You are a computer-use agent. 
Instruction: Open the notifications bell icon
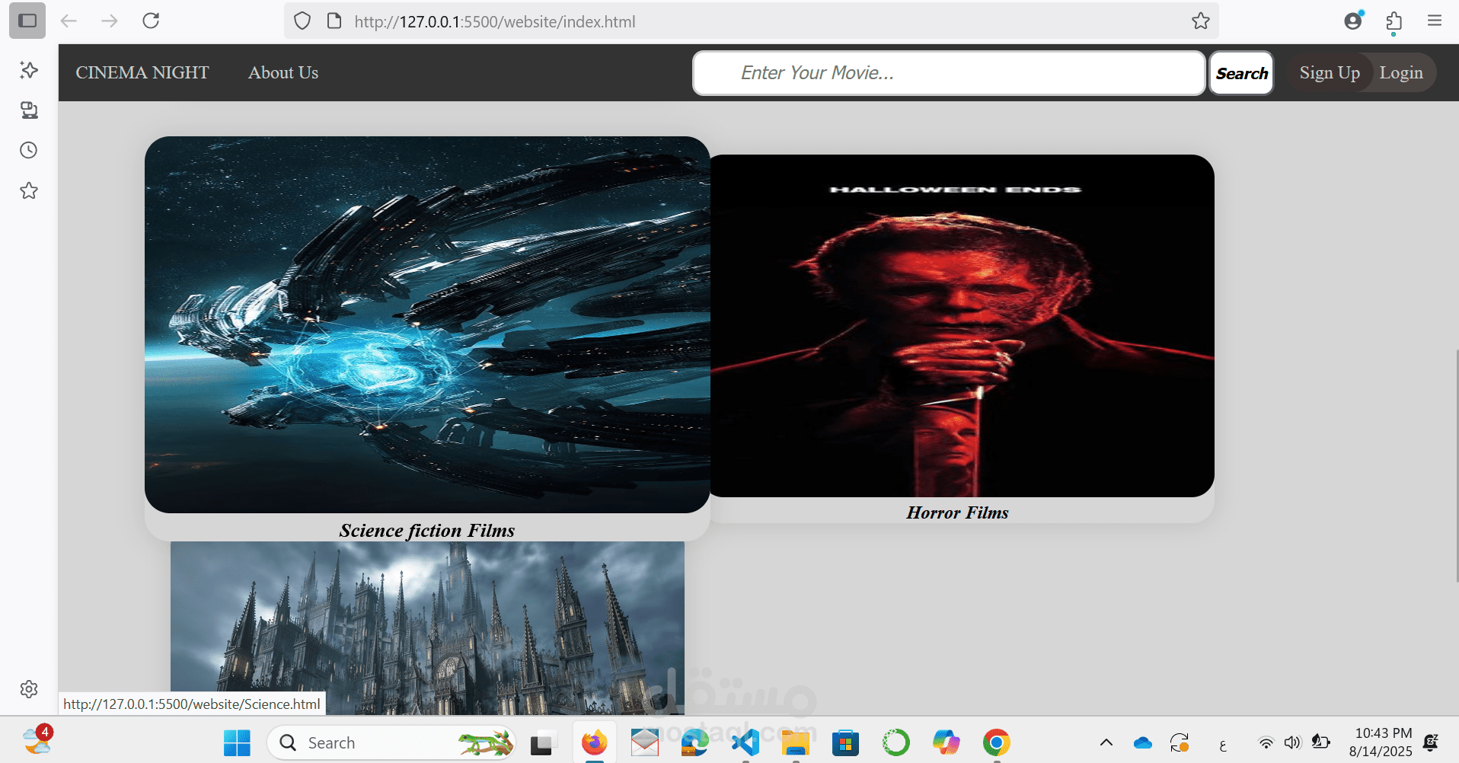1431,742
